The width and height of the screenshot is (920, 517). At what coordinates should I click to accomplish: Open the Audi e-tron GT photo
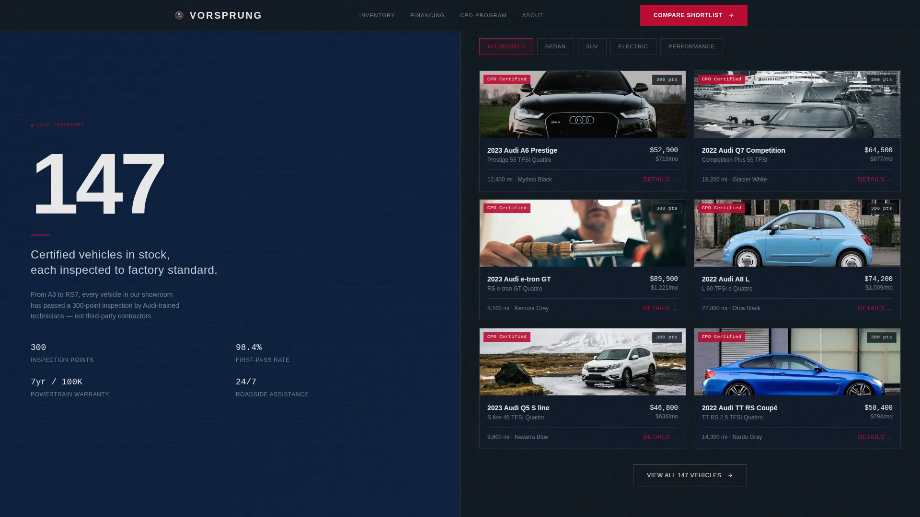pyautogui.click(x=582, y=233)
